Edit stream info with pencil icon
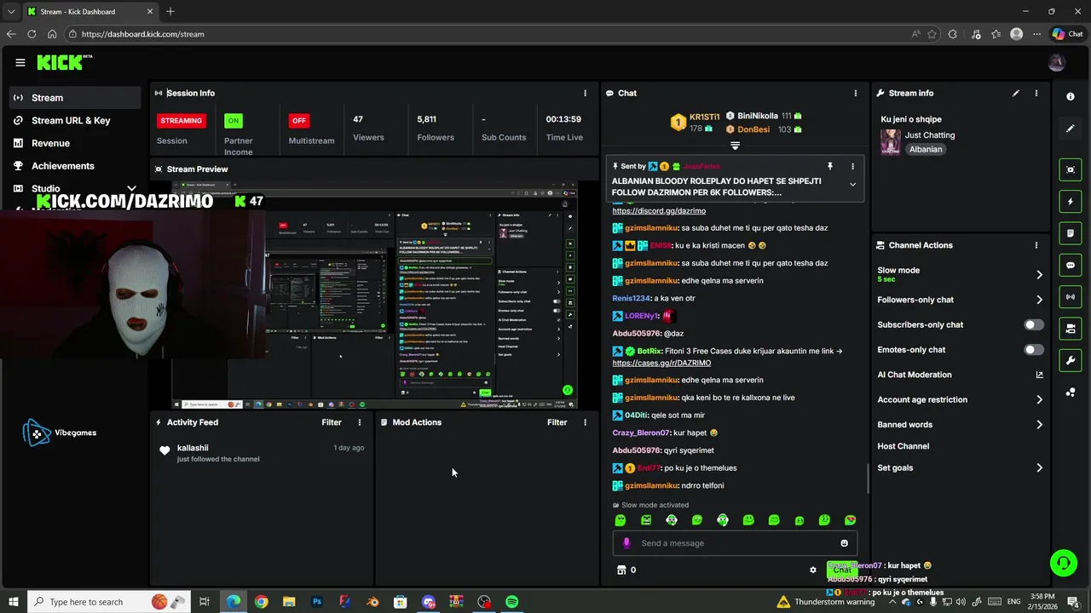The image size is (1091, 613). click(1015, 93)
